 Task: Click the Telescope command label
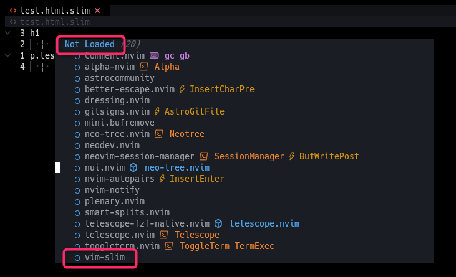[197, 235]
